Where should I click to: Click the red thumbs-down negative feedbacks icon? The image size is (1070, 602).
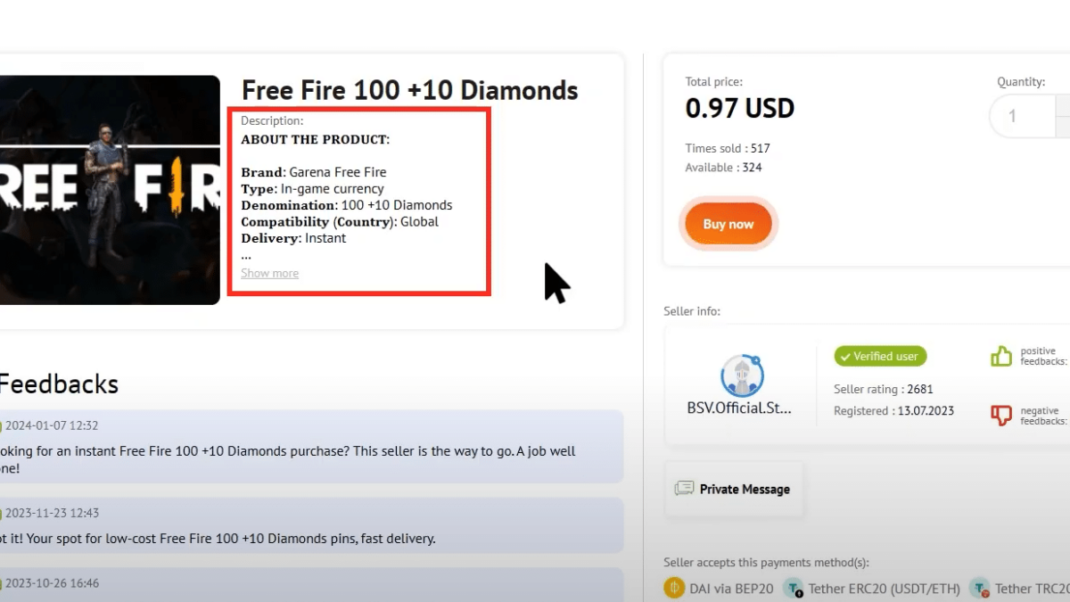[1000, 414]
